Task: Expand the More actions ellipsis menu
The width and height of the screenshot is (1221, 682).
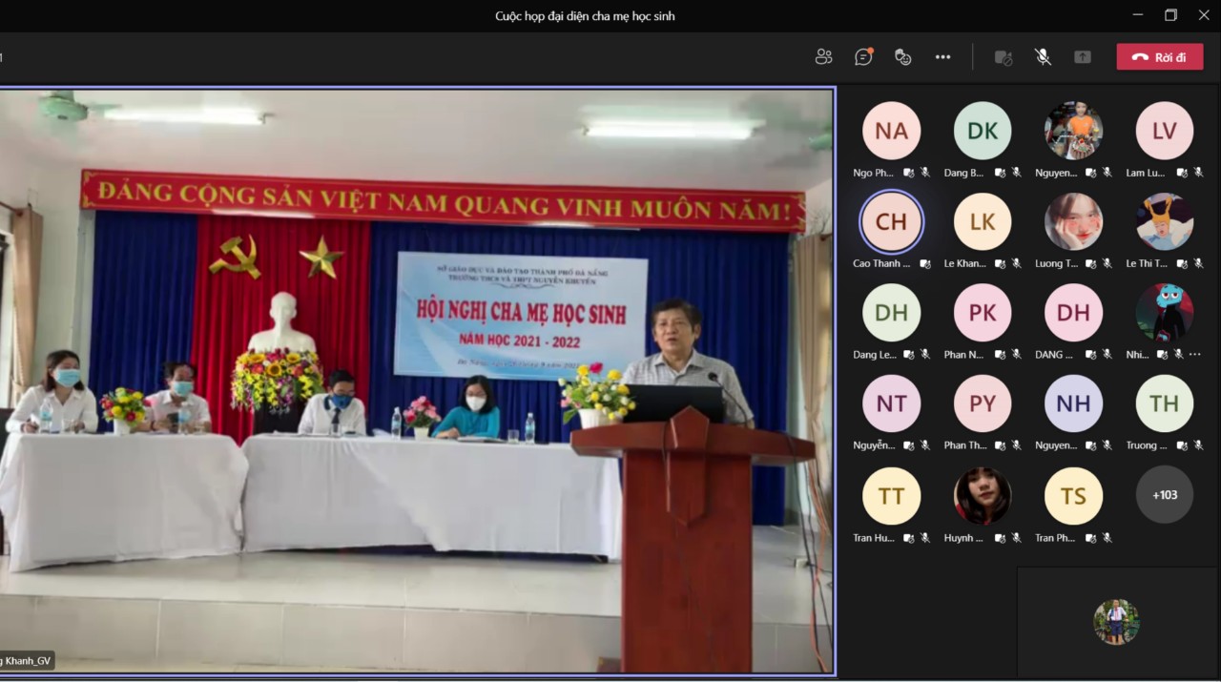Action: [942, 57]
